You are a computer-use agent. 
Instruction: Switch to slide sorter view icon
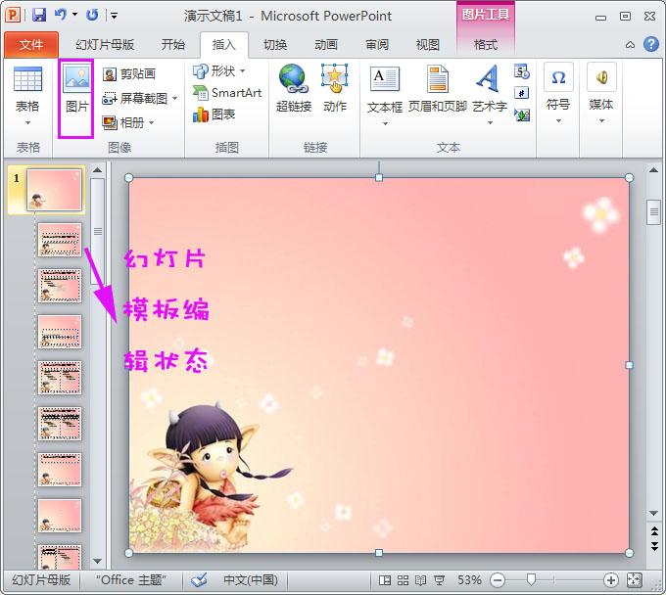tap(403, 580)
